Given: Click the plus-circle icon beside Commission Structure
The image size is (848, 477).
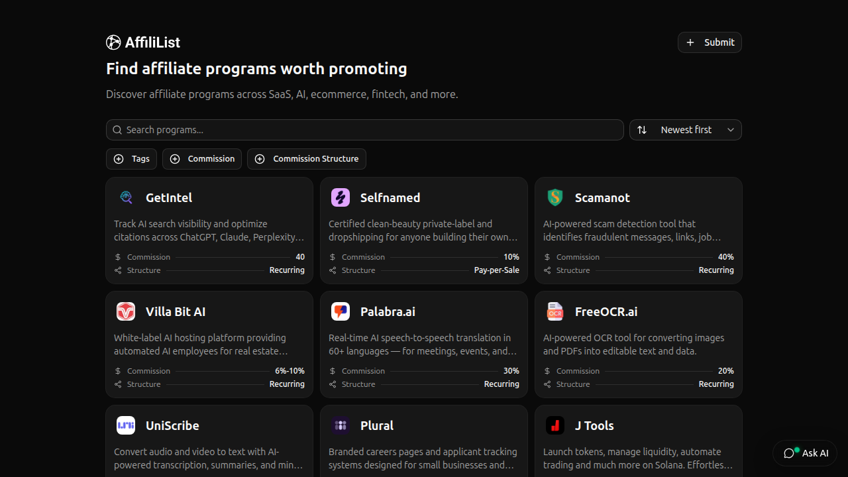Looking at the screenshot, I should coord(260,159).
